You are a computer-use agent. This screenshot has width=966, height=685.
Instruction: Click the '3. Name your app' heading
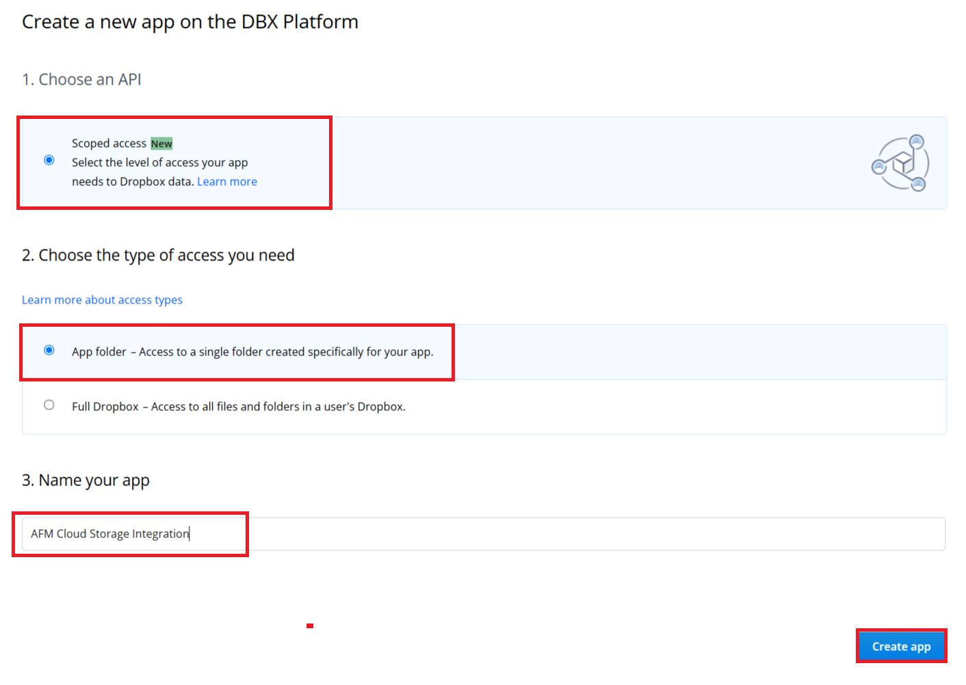coord(86,481)
